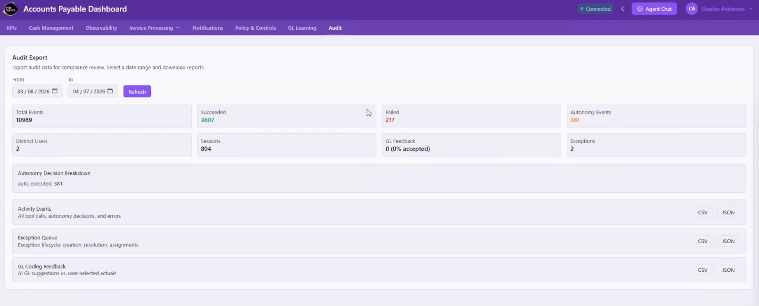Click the Distinct Users label
This screenshot has width=759, height=306.
pyautogui.click(x=32, y=141)
